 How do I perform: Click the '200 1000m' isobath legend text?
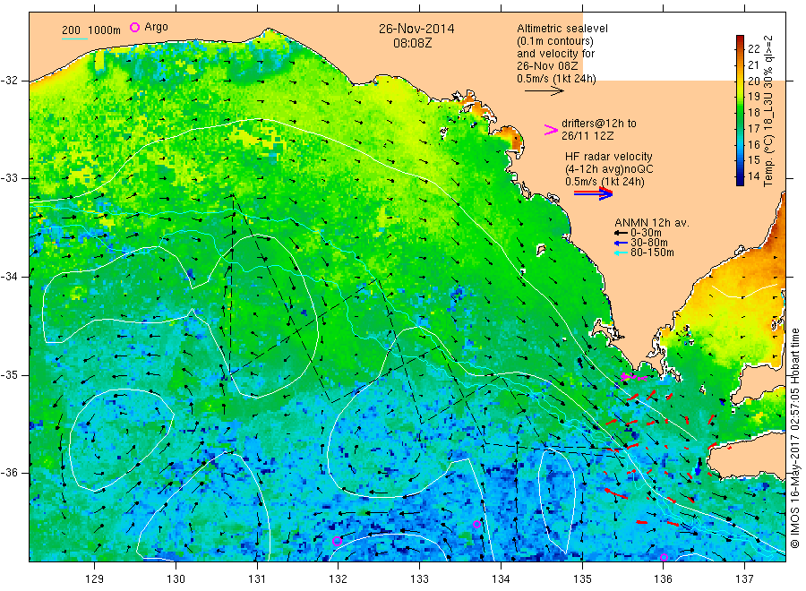(91, 30)
